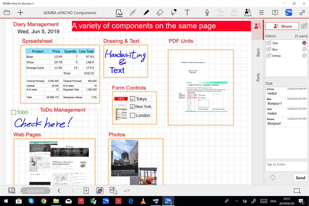This screenshot has height=206, width=309.
Task: Switch to the Basic side tab
Action: click(x=258, y=53)
